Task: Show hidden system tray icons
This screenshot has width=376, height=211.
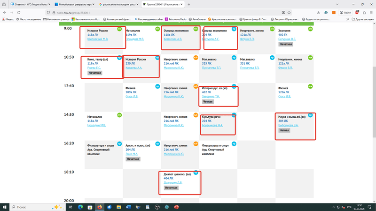Action: (x=334, y=207)
